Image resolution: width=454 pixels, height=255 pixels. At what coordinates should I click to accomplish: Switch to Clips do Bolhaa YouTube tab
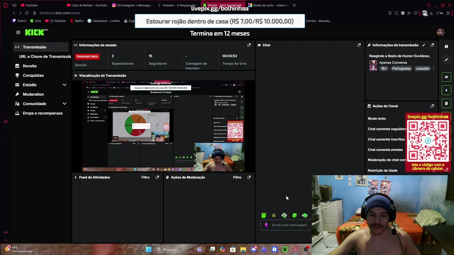tap(87, 5)
